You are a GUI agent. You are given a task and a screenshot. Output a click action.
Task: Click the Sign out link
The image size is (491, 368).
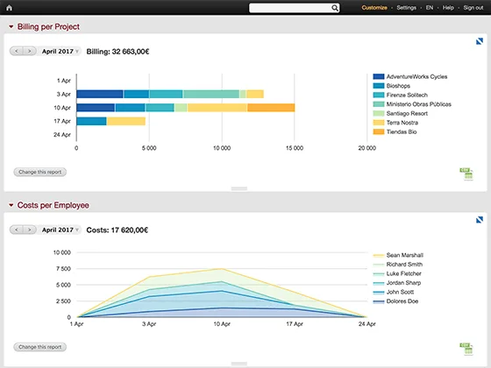[x=473, y=8]
